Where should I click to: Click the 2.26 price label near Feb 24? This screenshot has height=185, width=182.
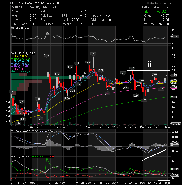click(161, 89)
